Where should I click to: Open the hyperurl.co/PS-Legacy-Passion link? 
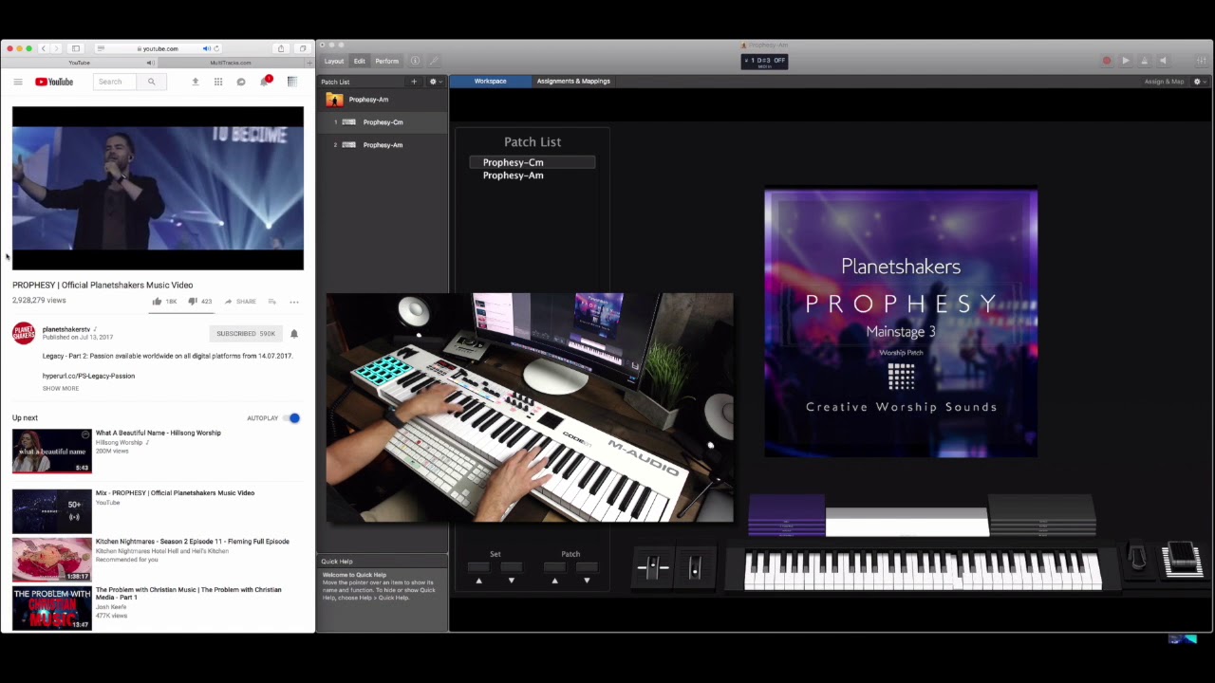pyautogui.click(x=88, y=376)
